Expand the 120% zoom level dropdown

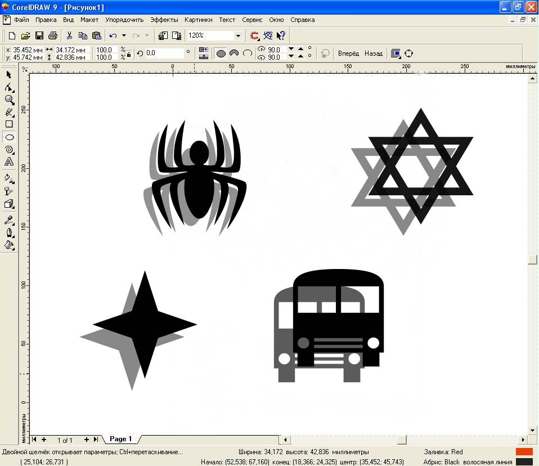(238, 35)
